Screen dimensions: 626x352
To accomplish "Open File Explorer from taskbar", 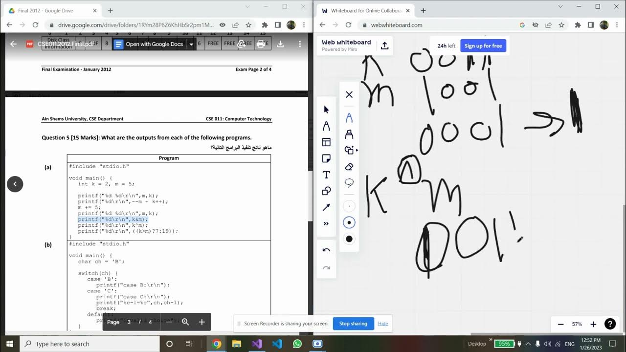I will 237,344.
